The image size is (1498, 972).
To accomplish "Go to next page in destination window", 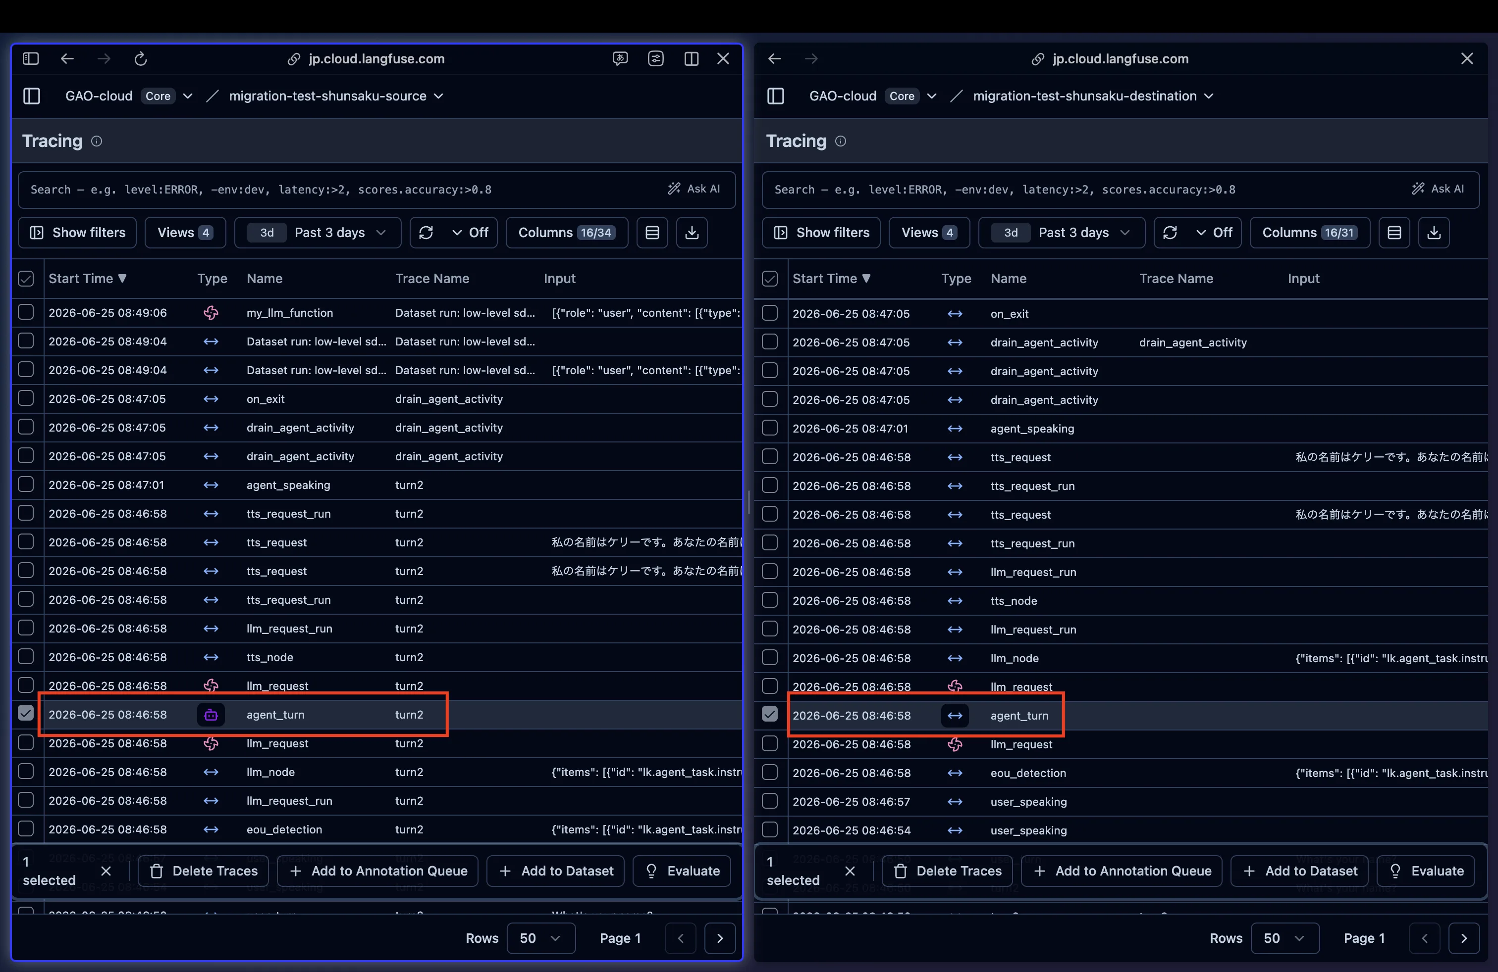I will pyautogui.click(x=1464, y=938).
